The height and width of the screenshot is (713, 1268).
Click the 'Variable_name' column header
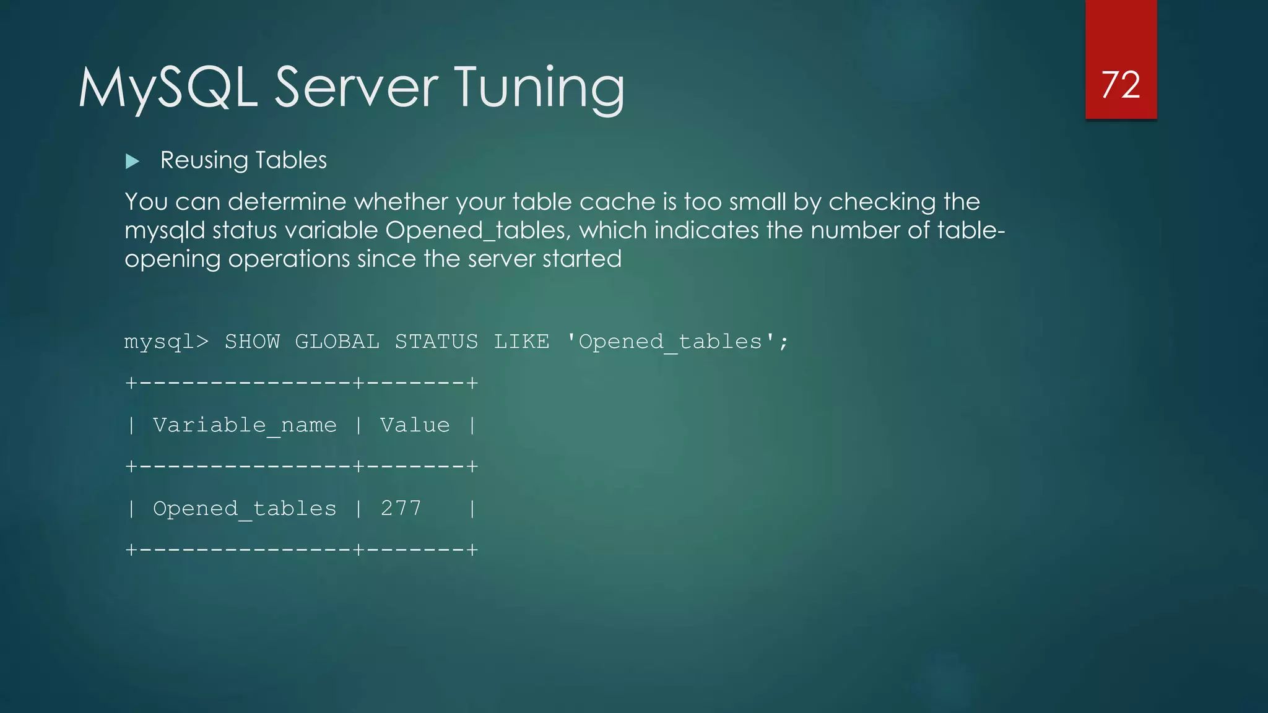(245, 425)
